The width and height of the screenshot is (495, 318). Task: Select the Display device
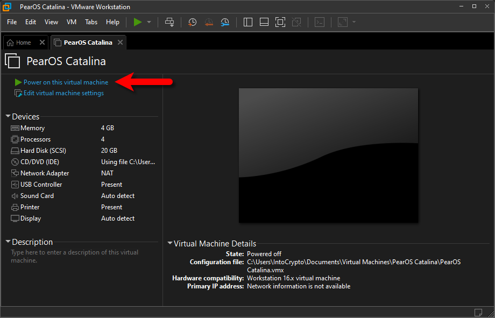pyautogui.click(x=84, y=218)
